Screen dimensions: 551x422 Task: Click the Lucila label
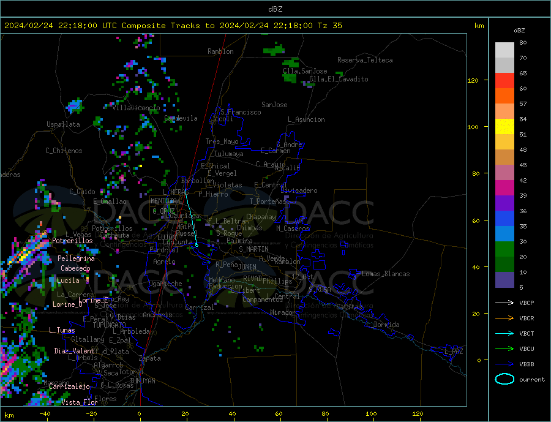[68, 281]
